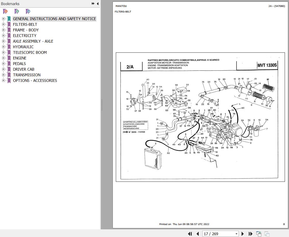Click the MANITOU header text on page
Viewport: 289px width, 237px height.
click(121, 6)
